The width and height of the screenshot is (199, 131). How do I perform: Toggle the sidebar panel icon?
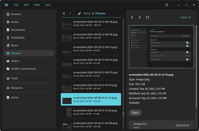pyautogui.click(x=6, y=5)
